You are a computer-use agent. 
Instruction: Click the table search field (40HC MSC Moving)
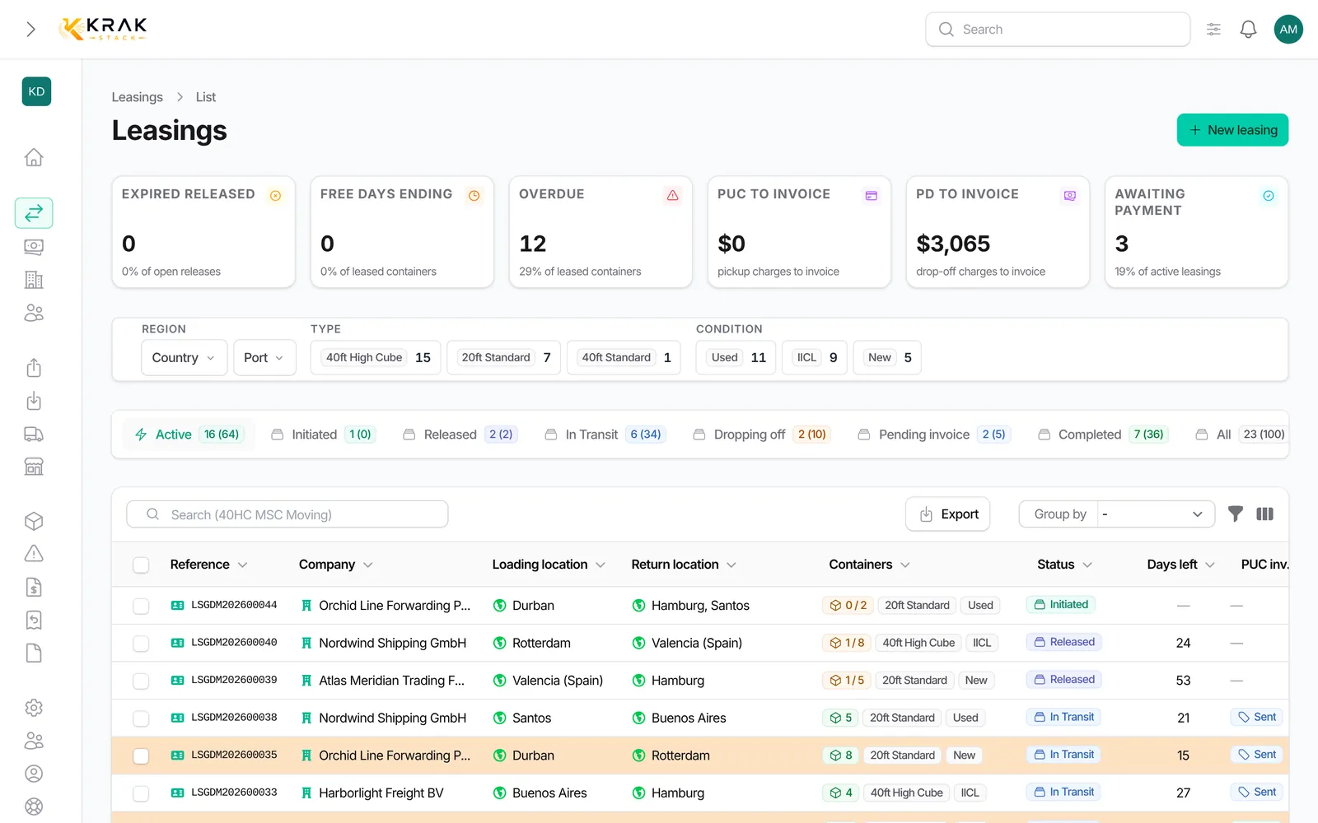point(287,514)
